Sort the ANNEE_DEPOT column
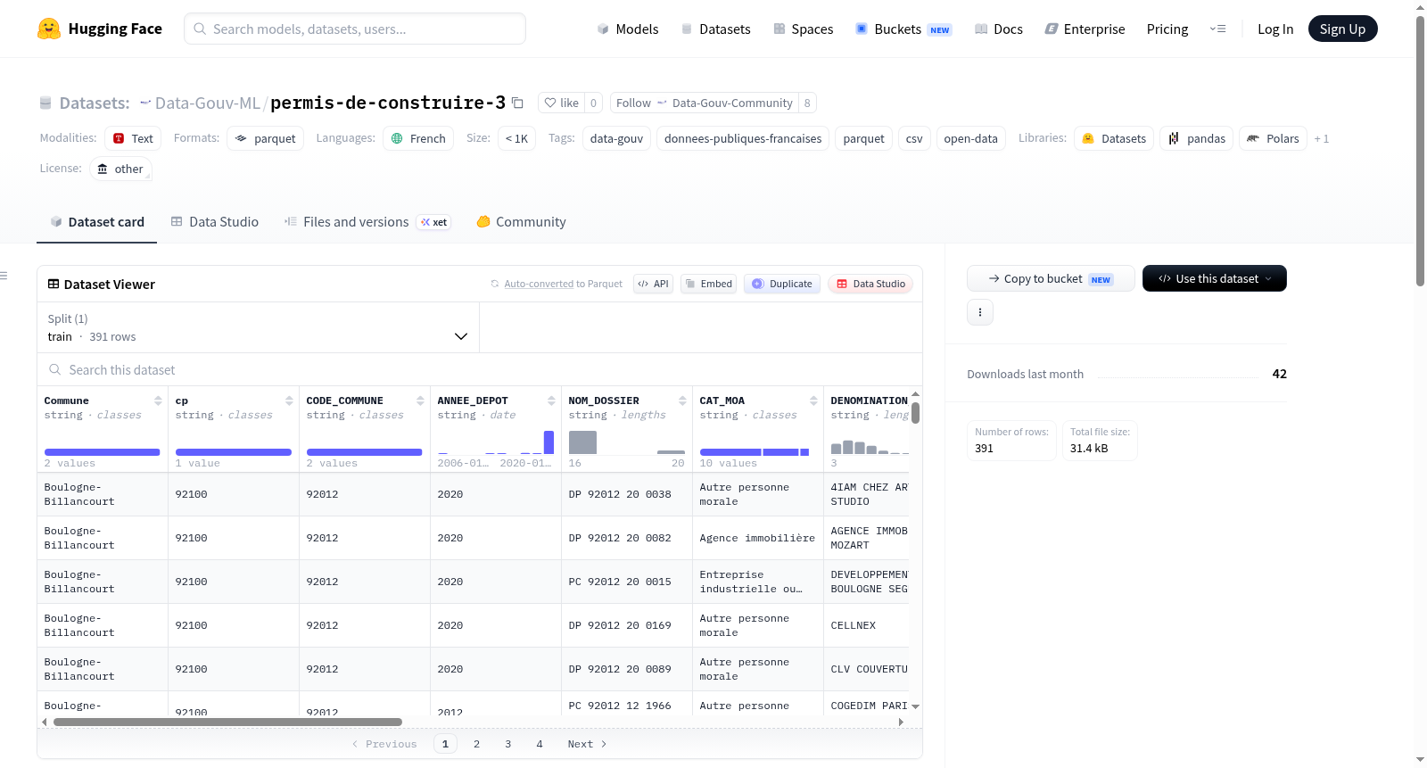 click(x=551, y=401)
